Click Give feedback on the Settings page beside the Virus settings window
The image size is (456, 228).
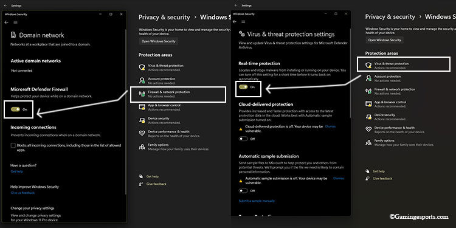[x=382, y=179]
